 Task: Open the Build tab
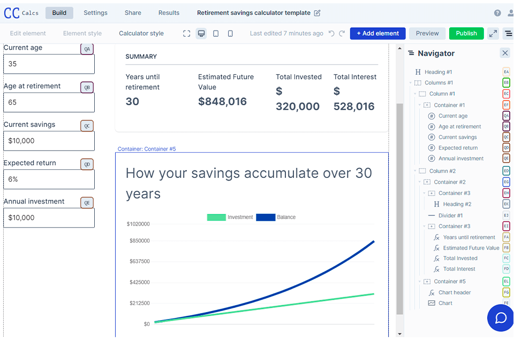[59, 13]
